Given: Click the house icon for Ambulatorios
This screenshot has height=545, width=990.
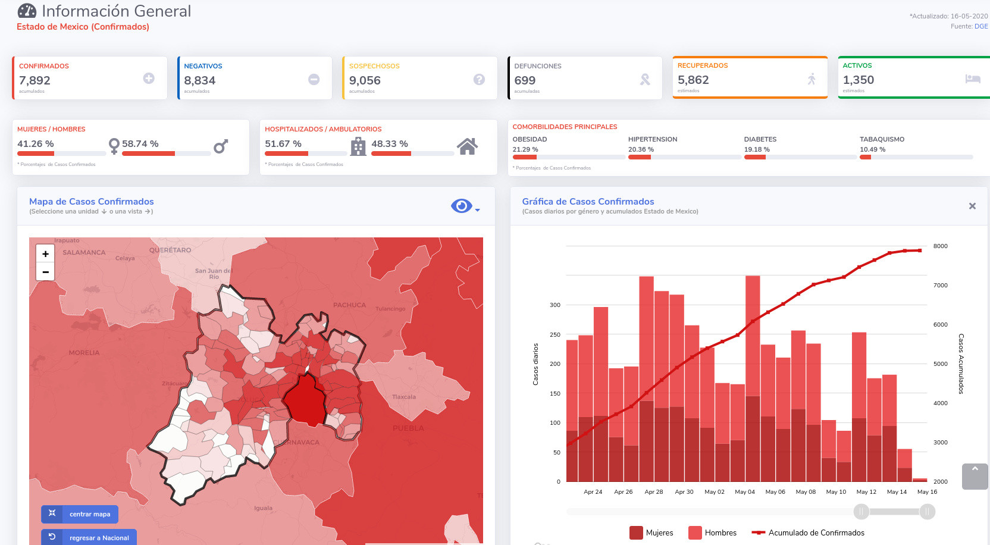Looking at the screenshot, I should coord(467,146).
